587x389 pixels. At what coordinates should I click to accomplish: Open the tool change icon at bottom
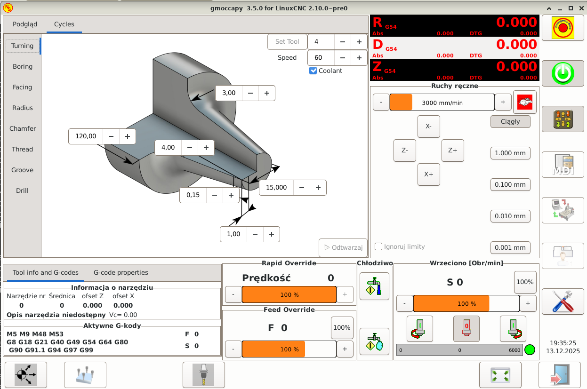204,375
